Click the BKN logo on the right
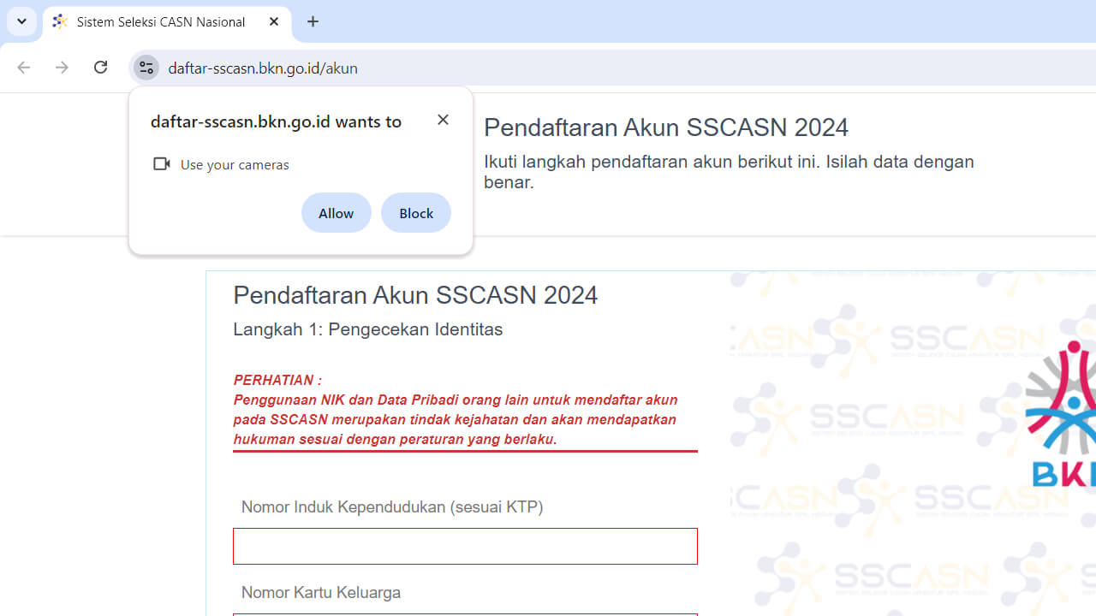 [x=1060, y=413]
